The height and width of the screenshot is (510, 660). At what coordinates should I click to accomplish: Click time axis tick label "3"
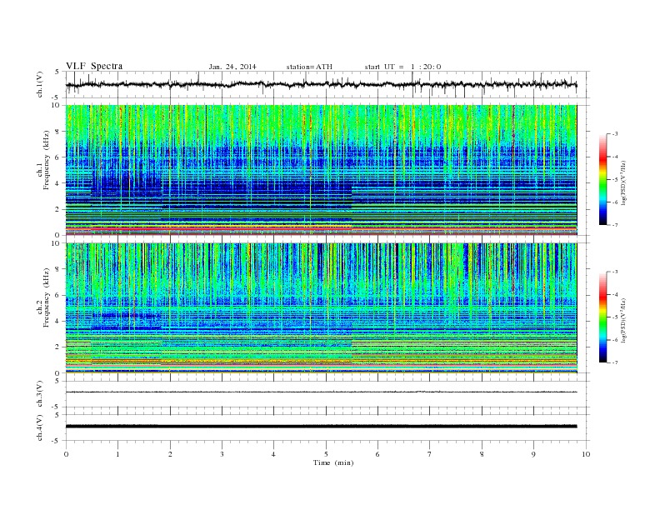222,454
